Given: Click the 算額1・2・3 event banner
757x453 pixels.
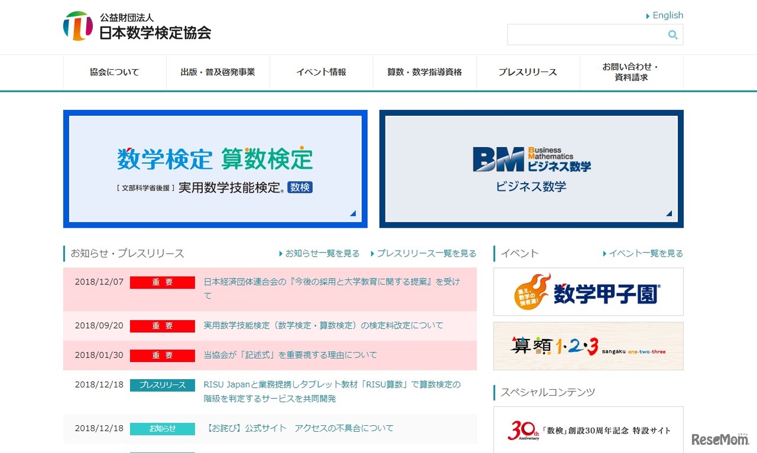Looking at the screenshot, I should pyautogui.click(x=588, y=346).
